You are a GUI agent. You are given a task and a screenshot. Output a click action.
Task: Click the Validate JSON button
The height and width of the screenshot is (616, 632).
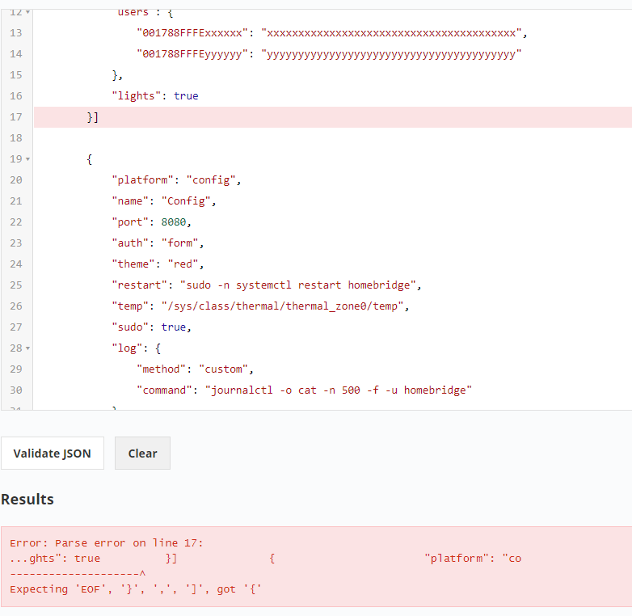(x=52, y=454)
